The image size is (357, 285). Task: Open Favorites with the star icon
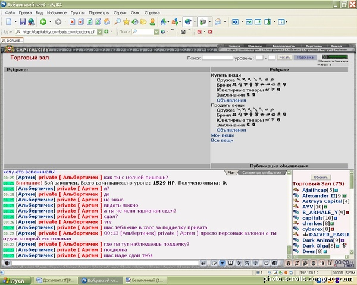(x=126, y=22)
